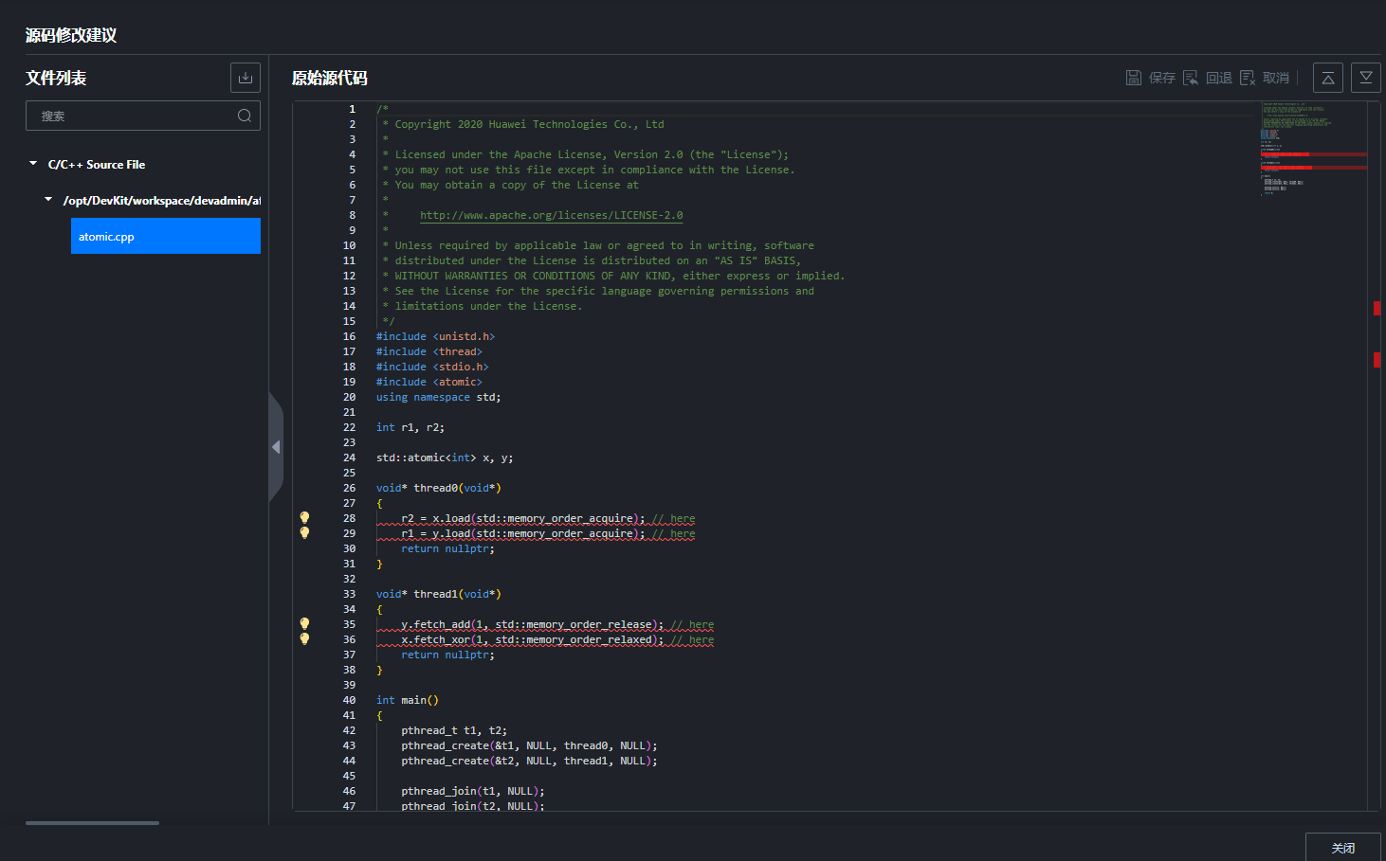The image size is (1386, 861).
Task: Click the 回退 revert button
Action: (x=1219, y=78)
